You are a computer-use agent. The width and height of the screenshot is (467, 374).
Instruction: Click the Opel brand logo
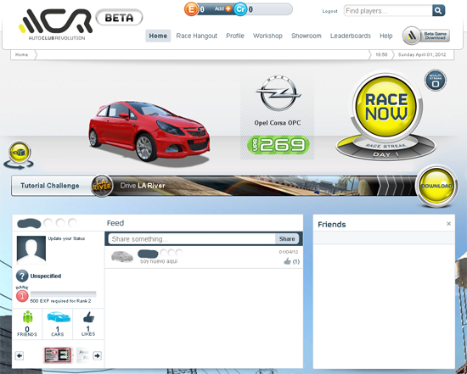pyautogui.click(x=279, y=93)
